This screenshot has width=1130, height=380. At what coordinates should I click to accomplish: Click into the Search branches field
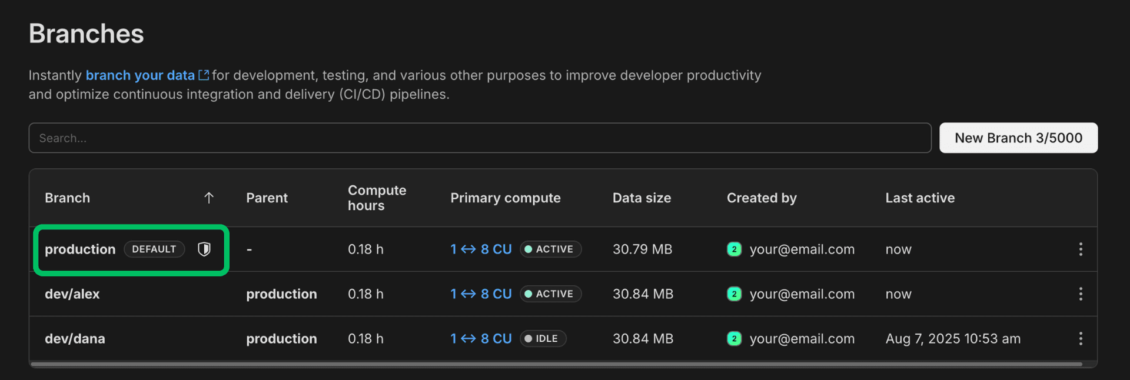(x=480, y=138)
